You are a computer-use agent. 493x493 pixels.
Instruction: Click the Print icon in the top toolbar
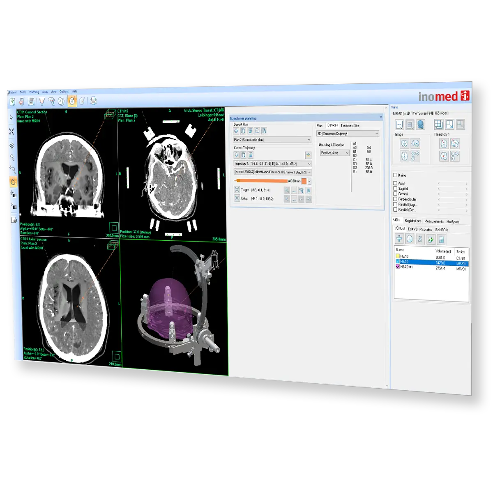point(93,100)
